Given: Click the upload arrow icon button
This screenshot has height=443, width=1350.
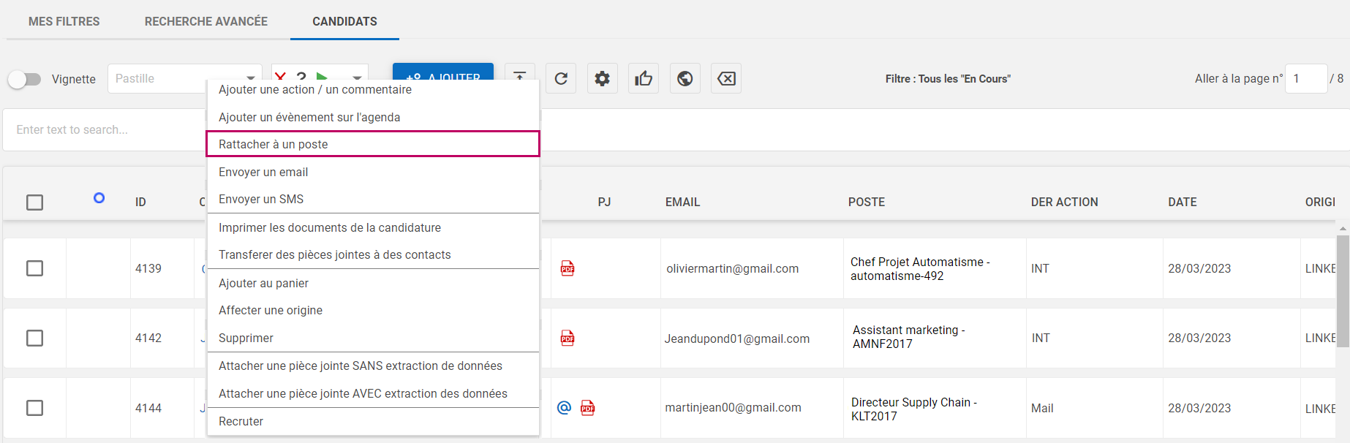Looking at the screenshot, I should pos(519,73).
